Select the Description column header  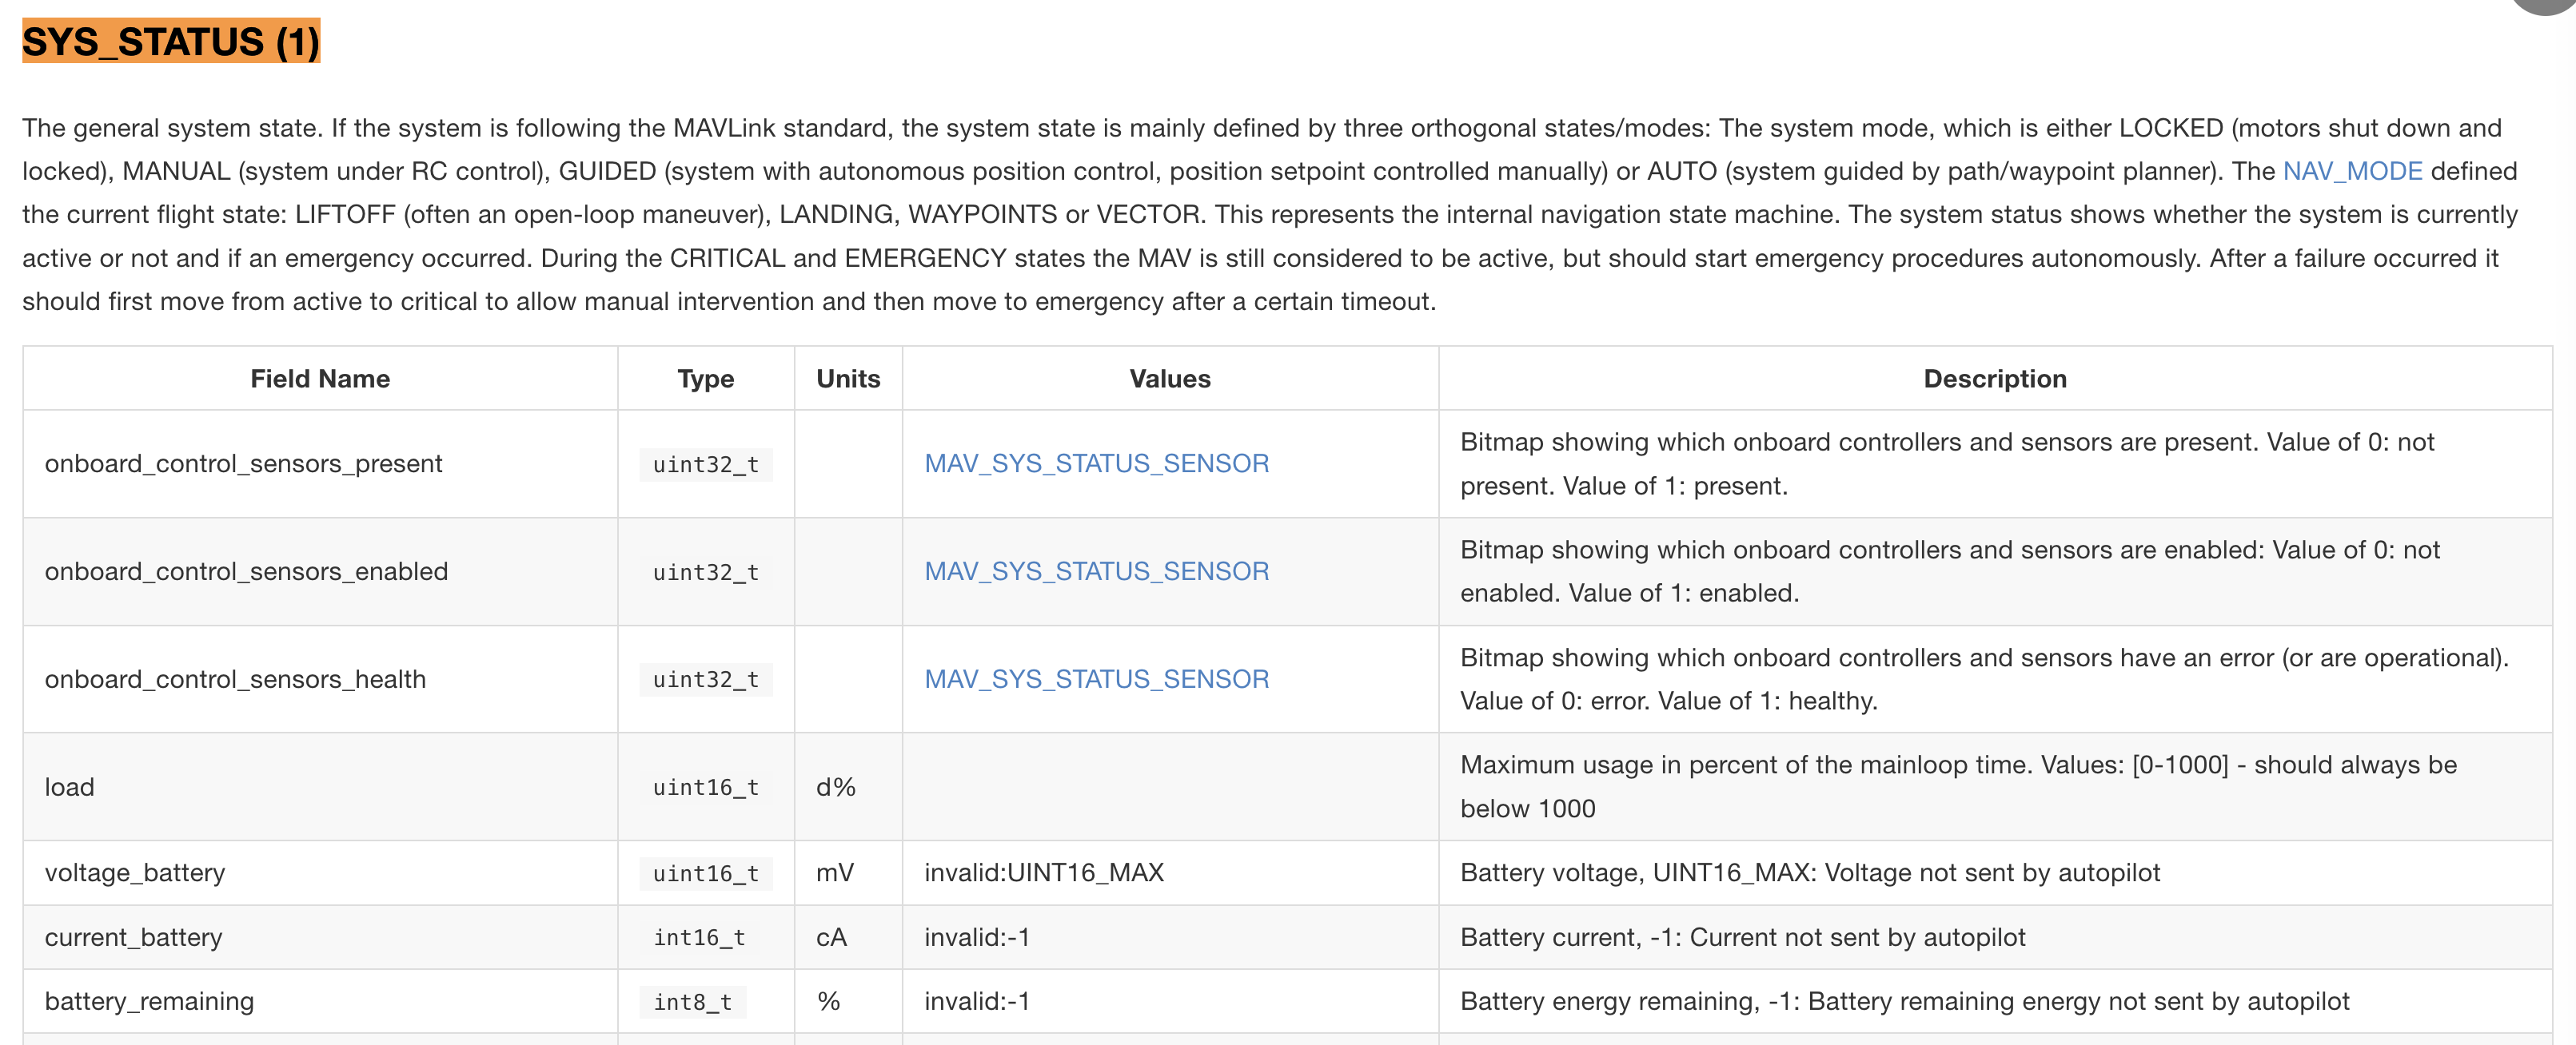pyautogui.click(x=1995, y=379)
